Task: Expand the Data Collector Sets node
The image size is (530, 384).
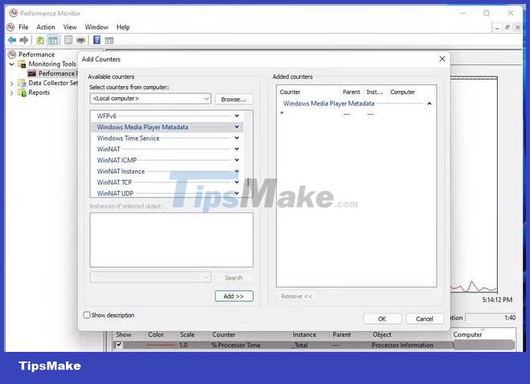Action: (11, 84)
